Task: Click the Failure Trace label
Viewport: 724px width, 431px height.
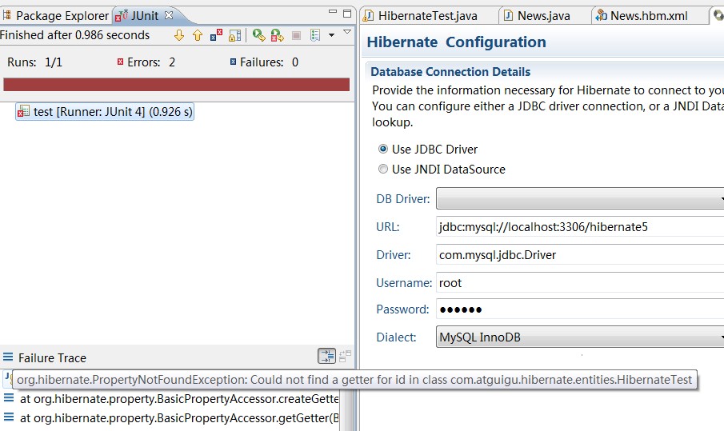Action: pos(52,358)
